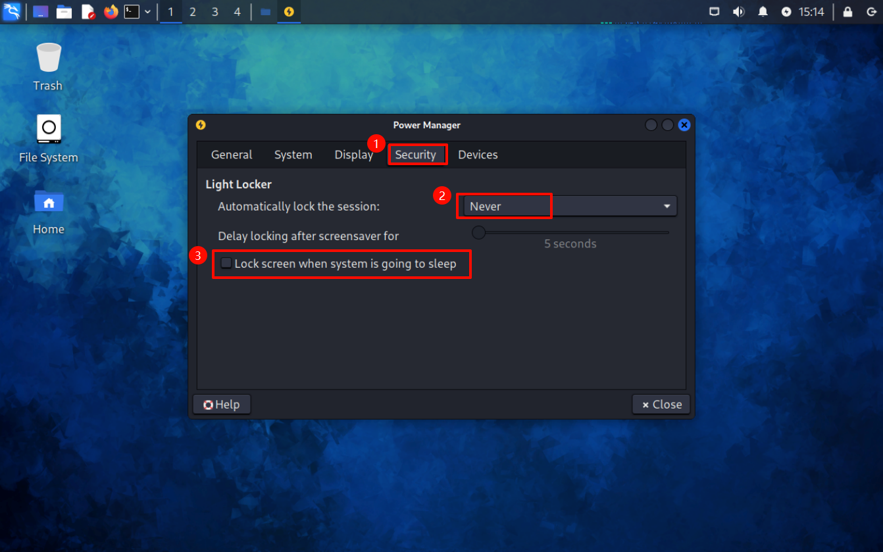Open the Devices tab
Viewport: 883px width, 552px height.
coord(478,155)
